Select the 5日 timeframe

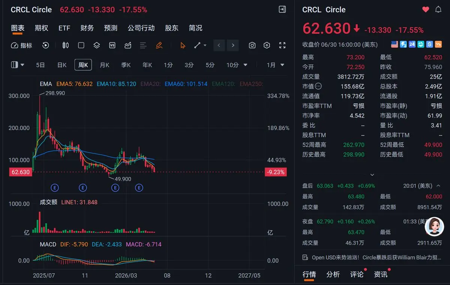point(40,65)
